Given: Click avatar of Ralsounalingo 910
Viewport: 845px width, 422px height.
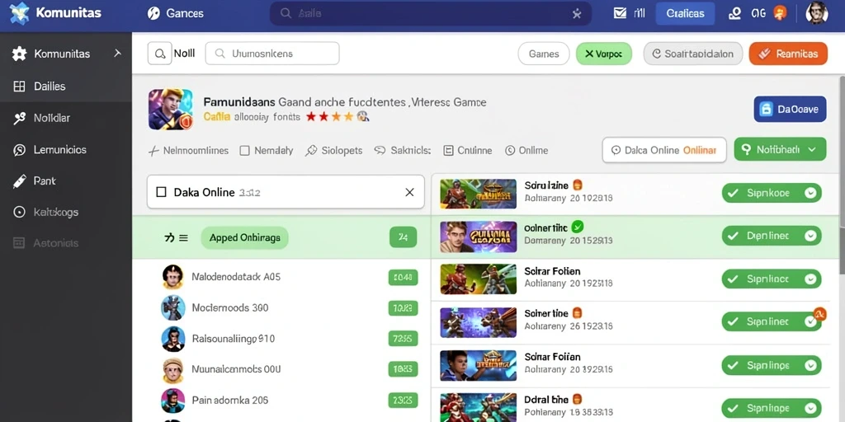Looking at the screenshot, I should [x=173, y=339].
